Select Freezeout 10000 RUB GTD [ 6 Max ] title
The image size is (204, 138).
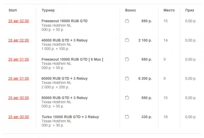pos(72,59)
